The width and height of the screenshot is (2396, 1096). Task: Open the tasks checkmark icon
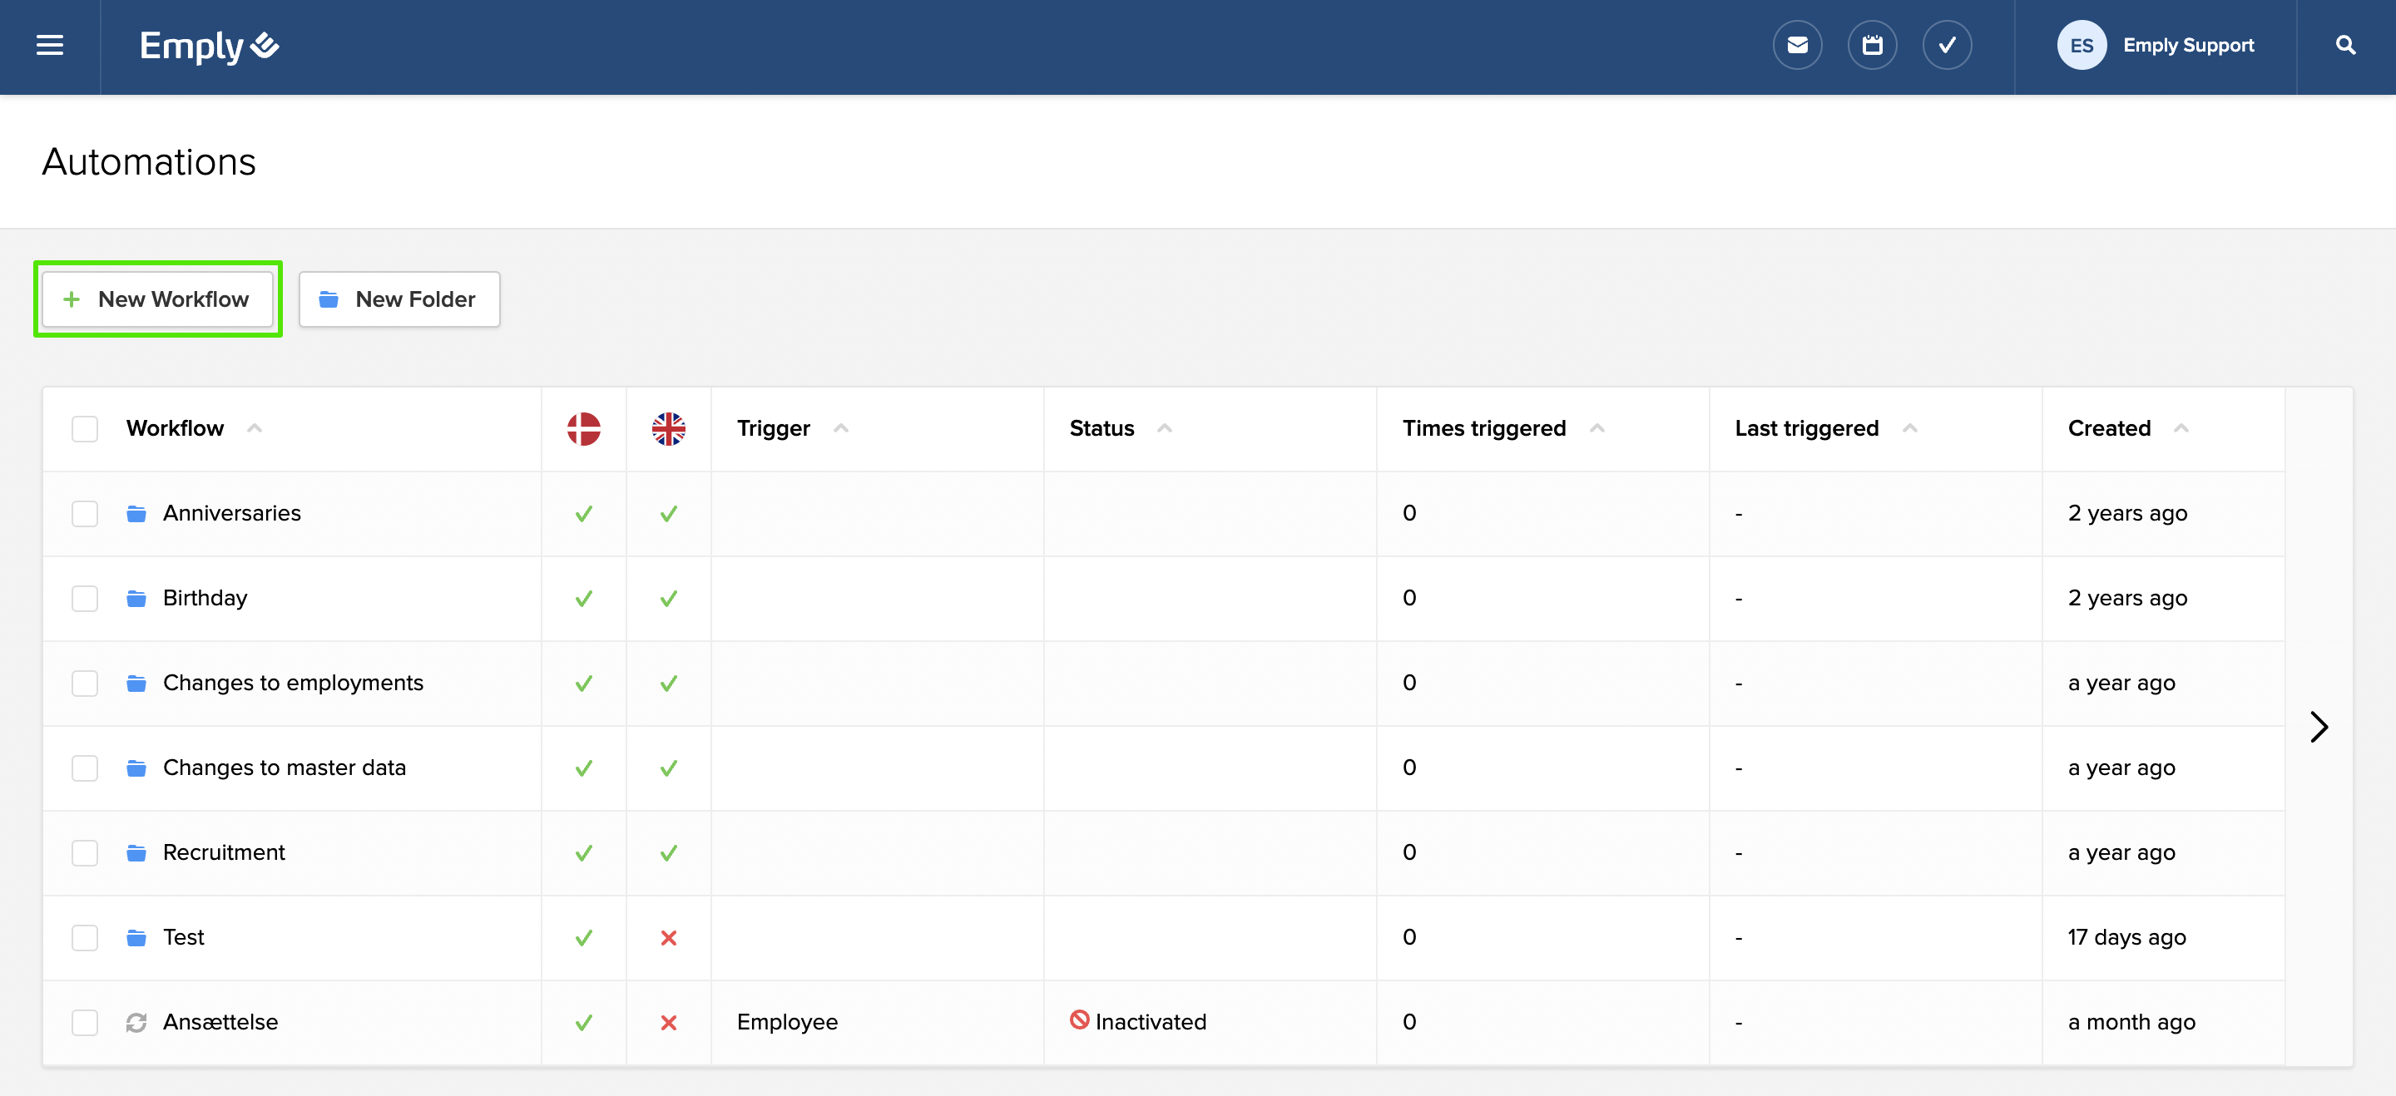tap(1947, 46)
